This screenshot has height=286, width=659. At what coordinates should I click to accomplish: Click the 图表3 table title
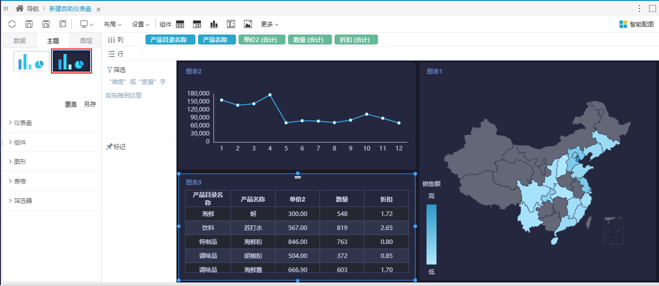(193, 182)
